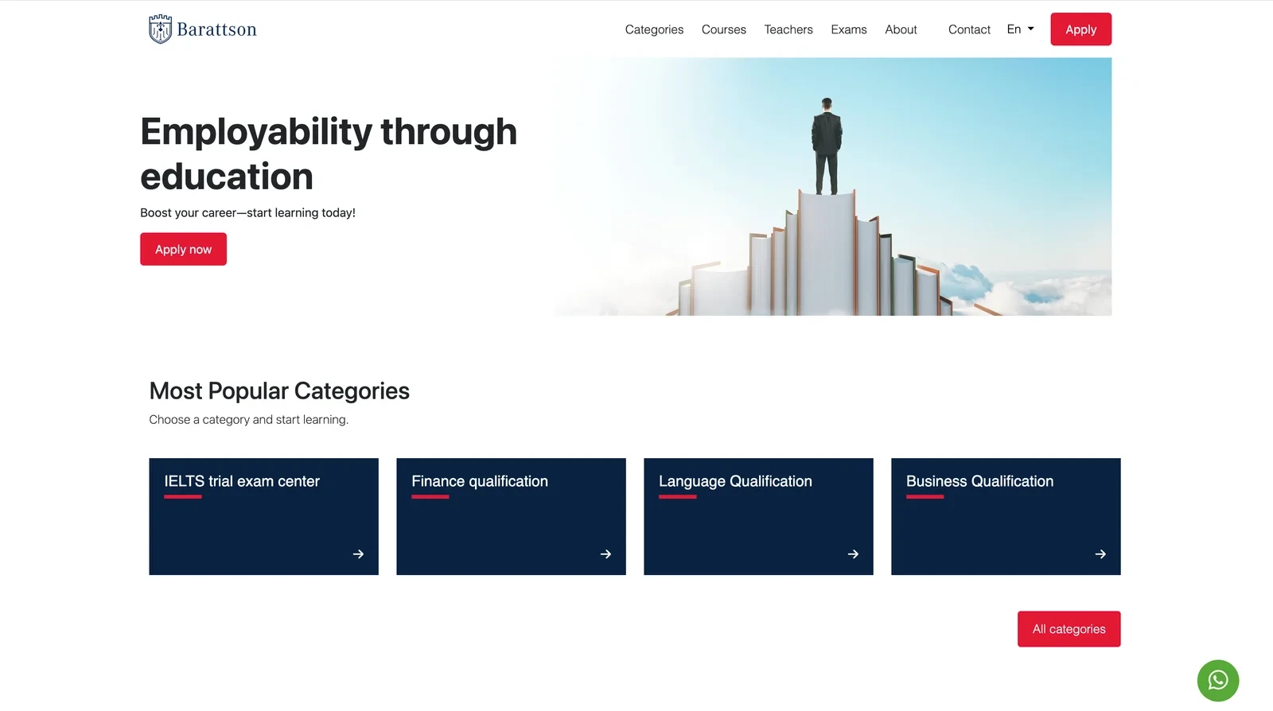Open WhatsApp chat via green icon
This screenshot has height=711, width=1273.
pos(1217,680)
